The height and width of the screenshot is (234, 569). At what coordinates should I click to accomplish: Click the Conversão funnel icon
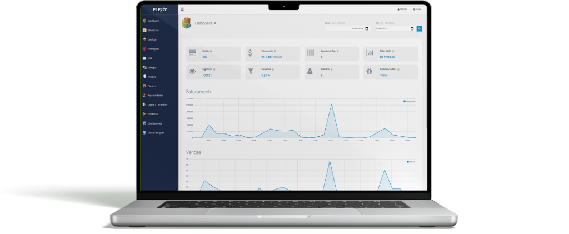pyautogui.click(x=251, y=71)
